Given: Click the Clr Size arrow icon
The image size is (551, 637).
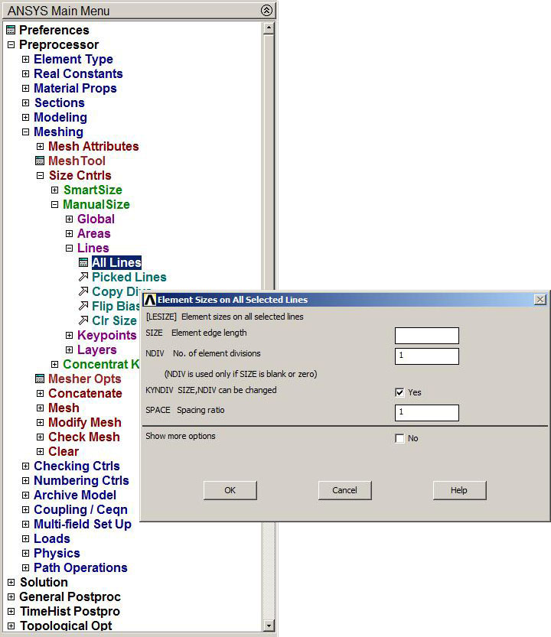Looking at the screenshot, I should (x=83, y=321).
